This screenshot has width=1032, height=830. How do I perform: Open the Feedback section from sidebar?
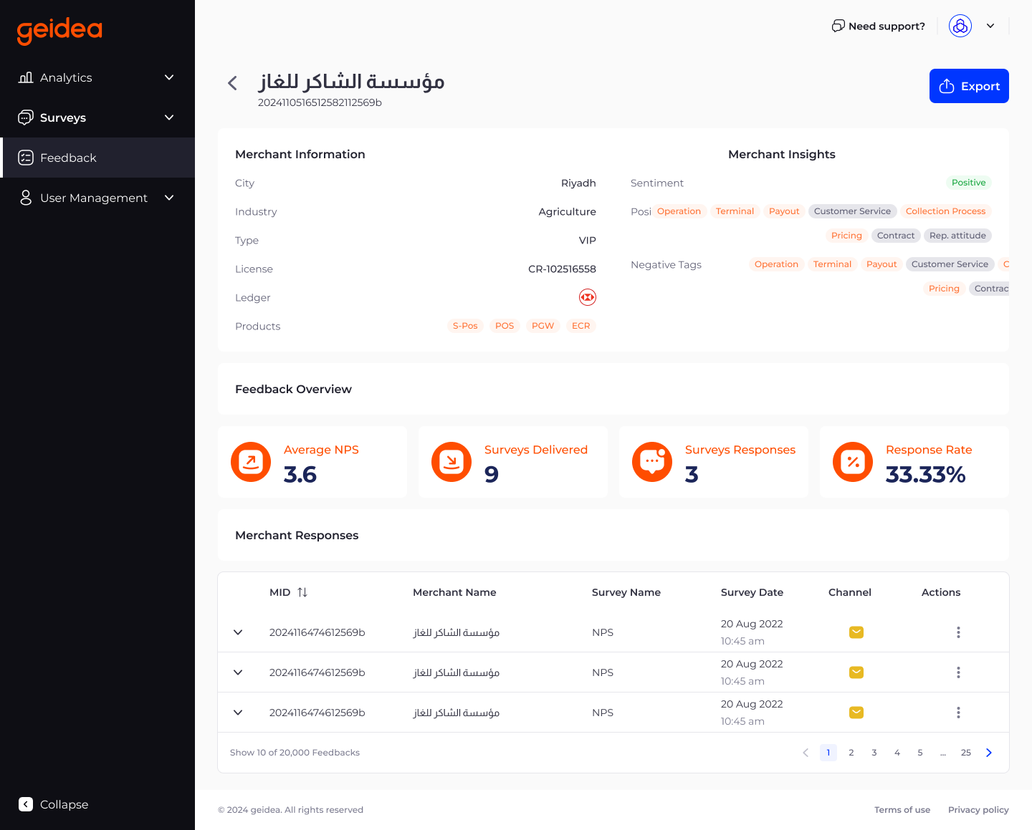[68, 158]
